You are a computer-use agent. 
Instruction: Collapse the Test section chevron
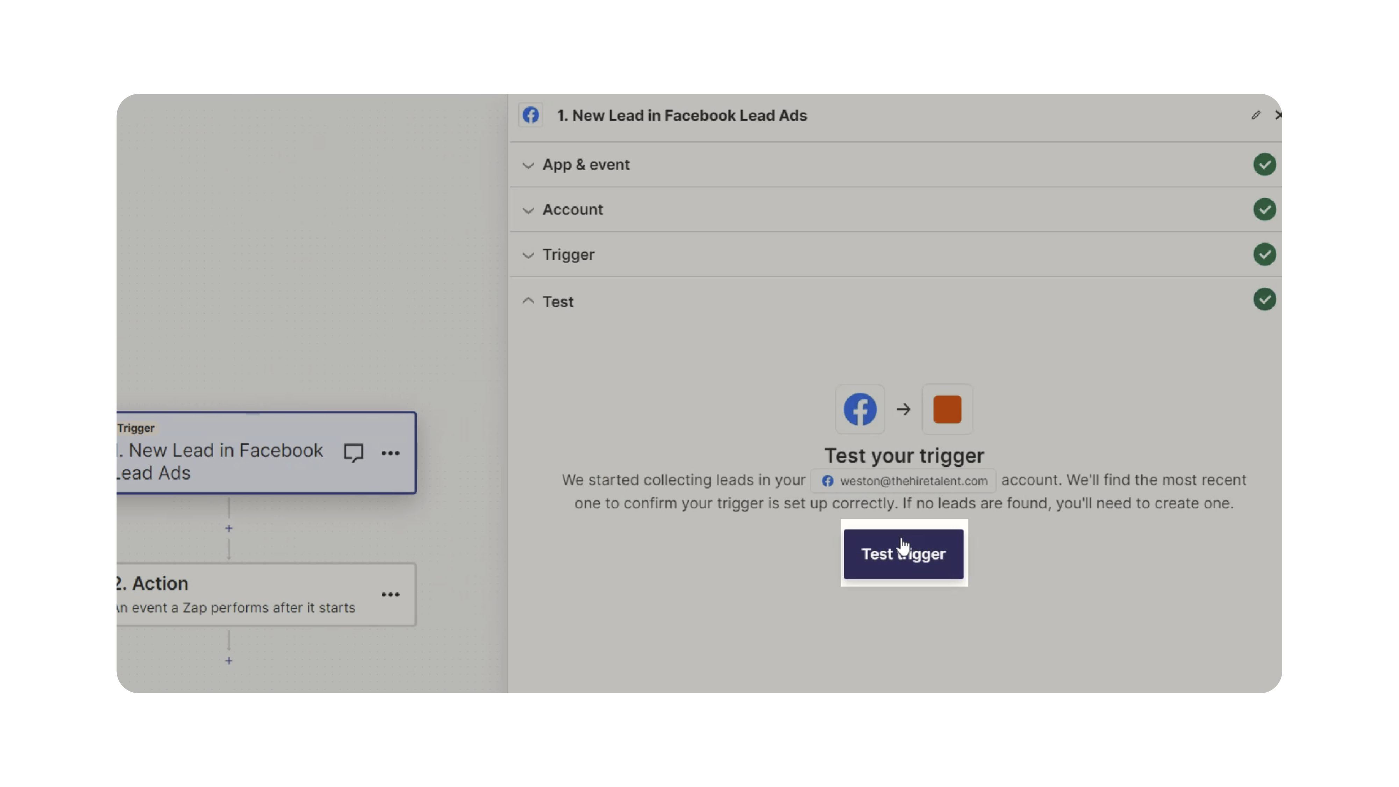click(x=528, y=301)
